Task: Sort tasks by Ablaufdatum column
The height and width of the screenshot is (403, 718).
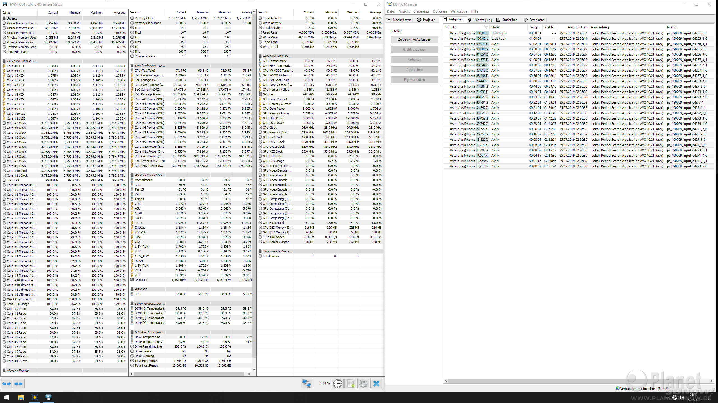Action: tap(574, 27)
